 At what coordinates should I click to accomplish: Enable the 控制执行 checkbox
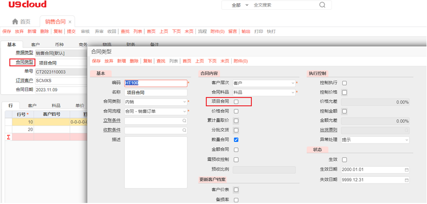(x=344, y=83)
